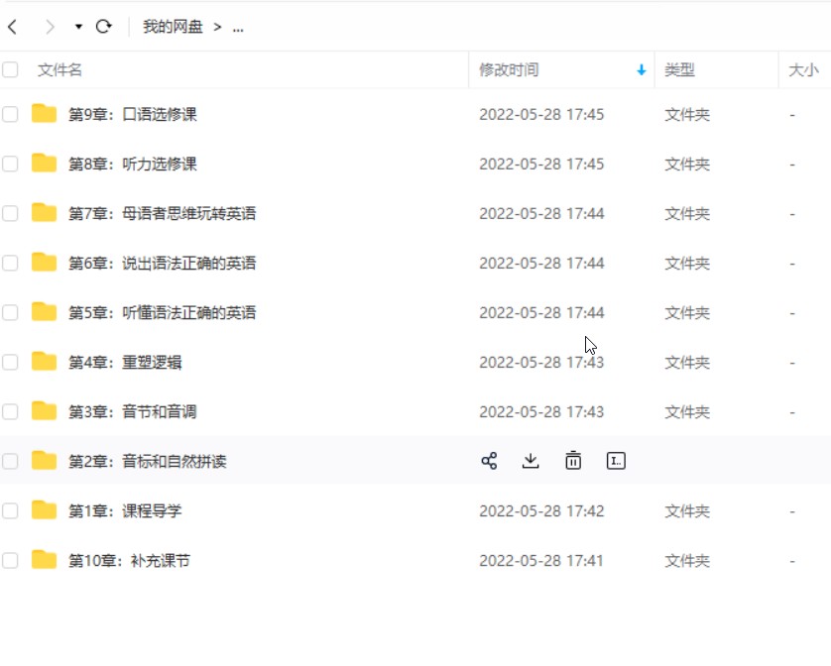Sort by 文件名 column
The width and height of the screenshot is (831, 666).
coord(59,69)
